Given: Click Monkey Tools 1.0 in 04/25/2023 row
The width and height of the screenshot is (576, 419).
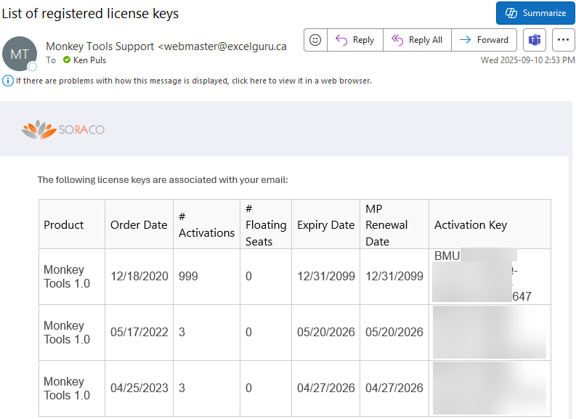Looking at the screenshot, I should pos(67,389).
